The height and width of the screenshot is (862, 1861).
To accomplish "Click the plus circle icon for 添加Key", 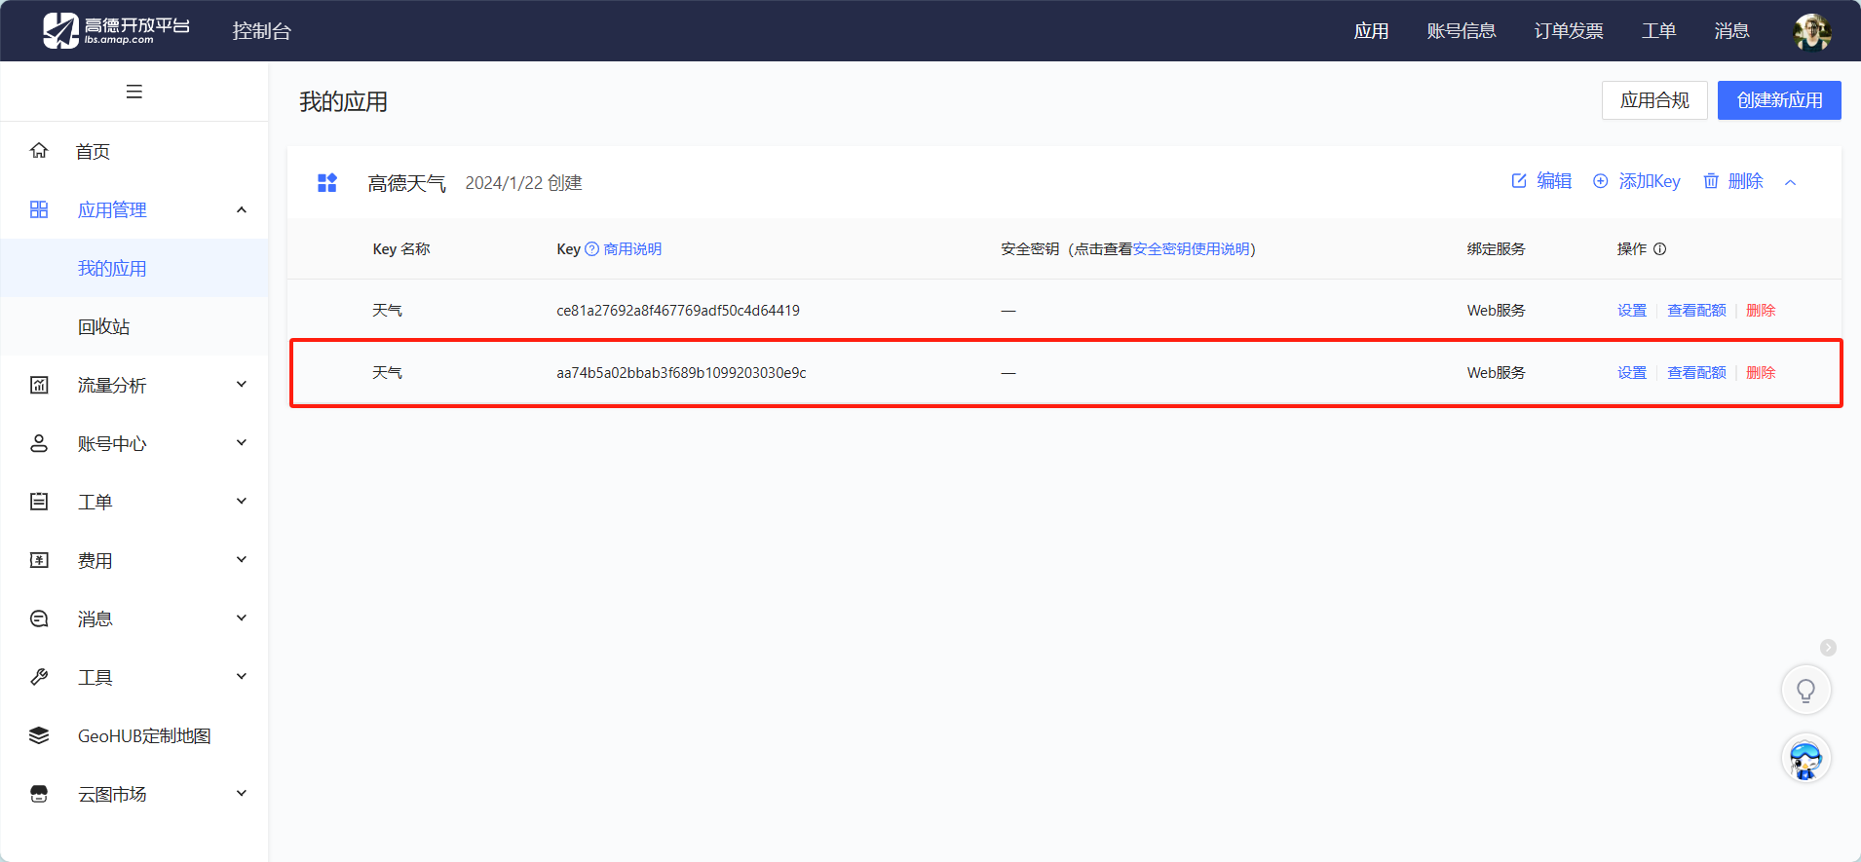I will coord(1600,181).
